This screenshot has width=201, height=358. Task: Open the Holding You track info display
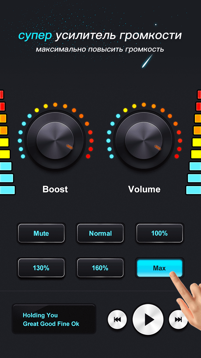point(54,319)
